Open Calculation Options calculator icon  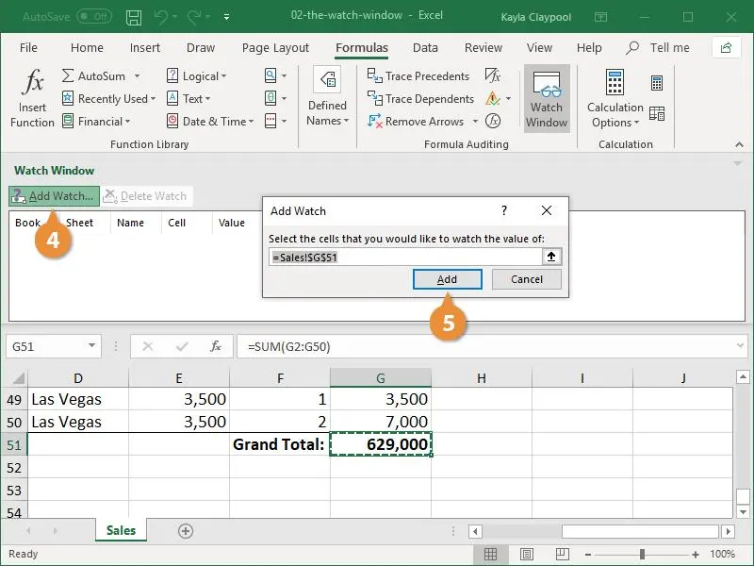615,82
